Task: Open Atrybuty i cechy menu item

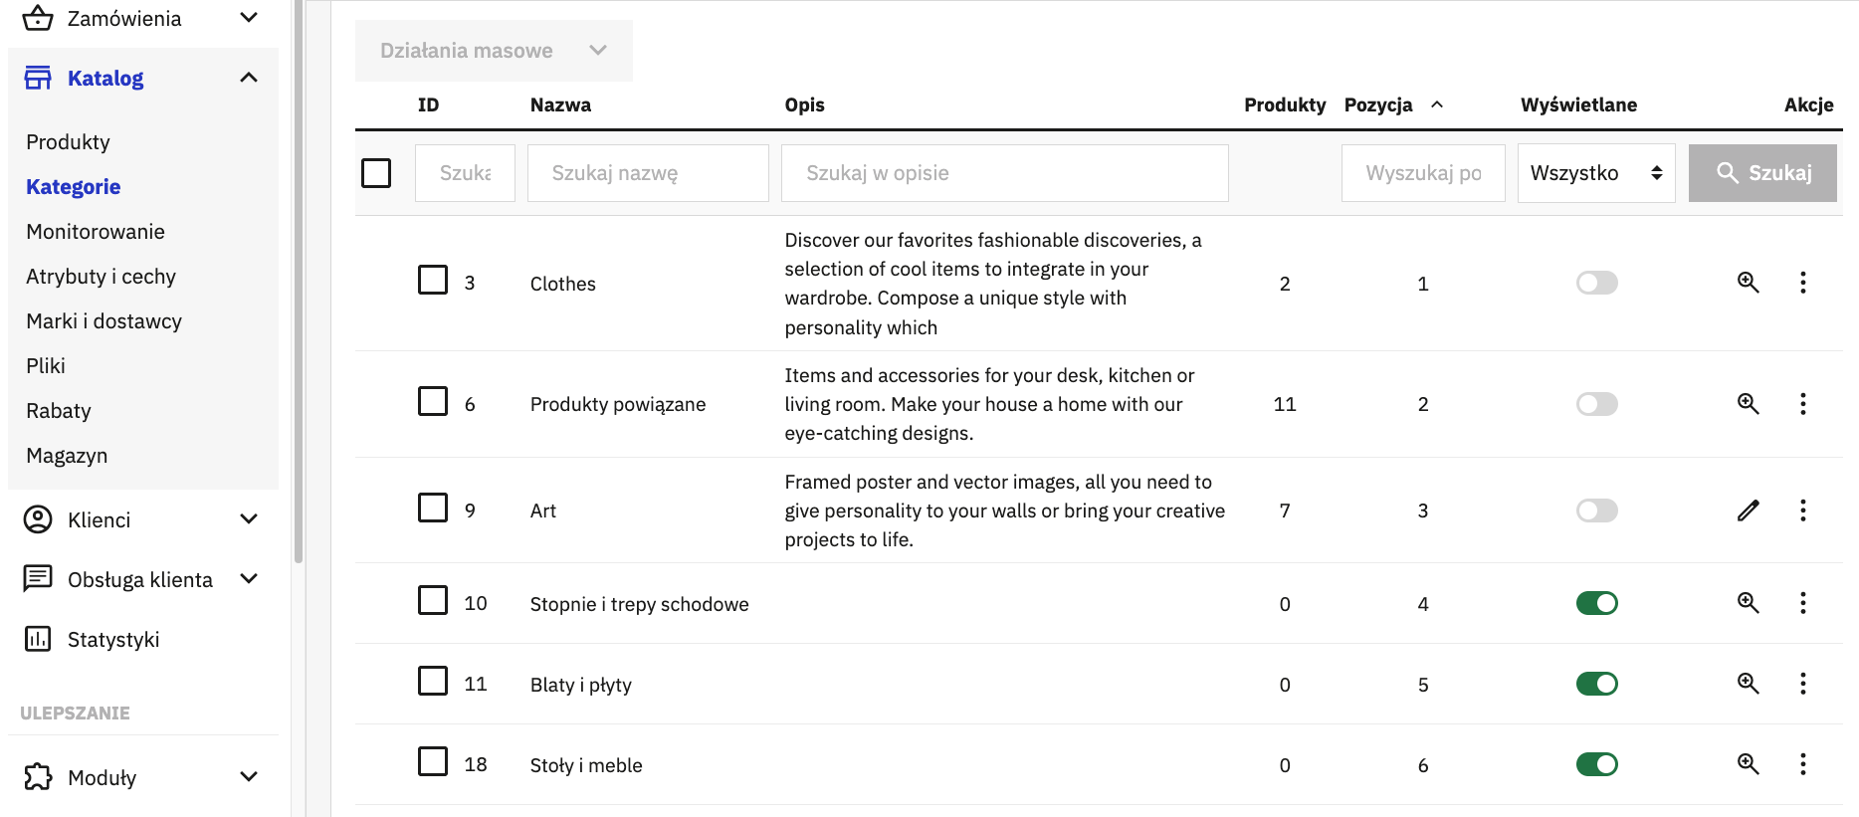Action: click(x=101, y=277)
